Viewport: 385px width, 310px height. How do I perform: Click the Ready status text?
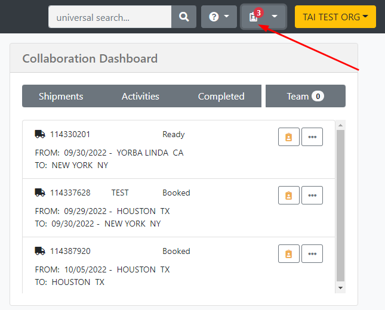pos(173,134)
